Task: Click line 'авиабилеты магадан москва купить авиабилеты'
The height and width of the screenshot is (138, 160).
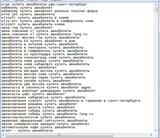Action: [x=45, y=71]
